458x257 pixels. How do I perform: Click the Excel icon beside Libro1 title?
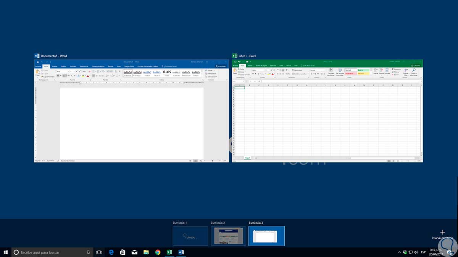click(x=235, y=56)
